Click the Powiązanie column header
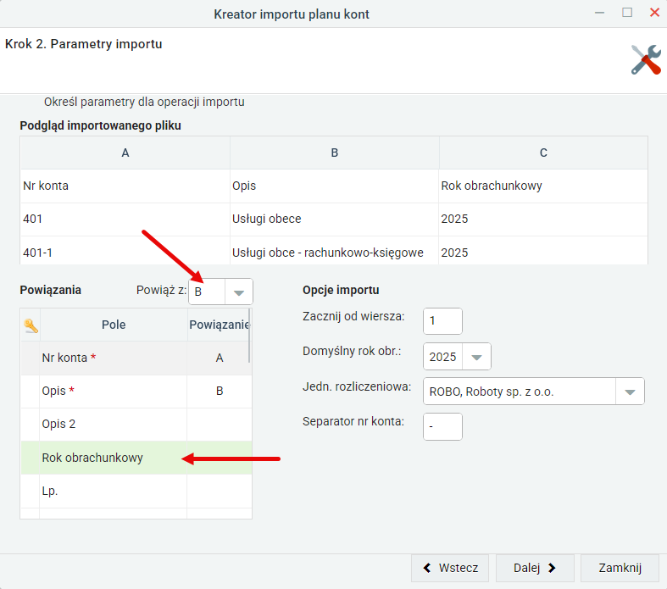The height and width of the screenshot is (589, 667). click(x=219, y=325)
